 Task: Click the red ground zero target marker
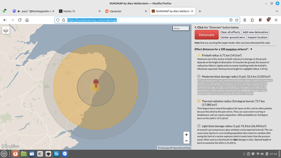coord(96,83)
